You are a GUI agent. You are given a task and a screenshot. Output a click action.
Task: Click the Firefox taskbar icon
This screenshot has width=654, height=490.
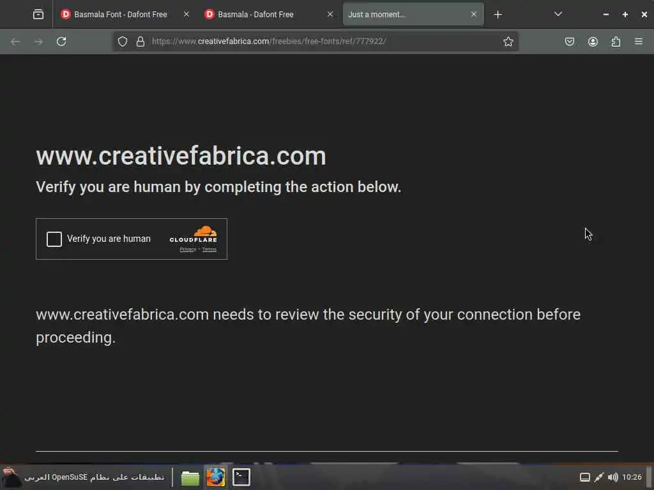[x=216, y=477]
